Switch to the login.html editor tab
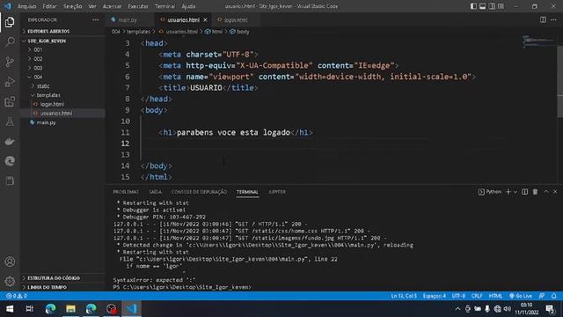The image size is (563, 317). coord(236,20)
